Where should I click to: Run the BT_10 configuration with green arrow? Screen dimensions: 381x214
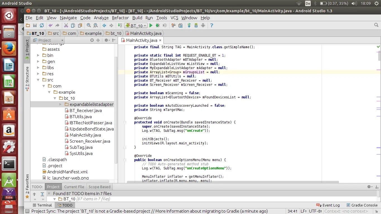[151, 25]
